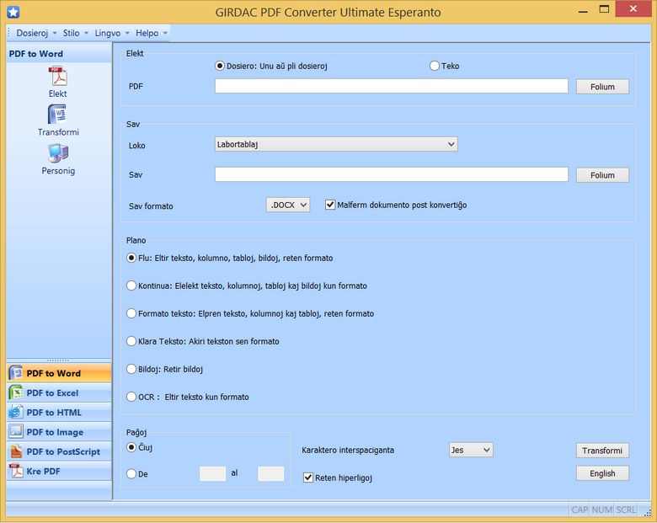Click the star application icon in title bar

[13, 12]
